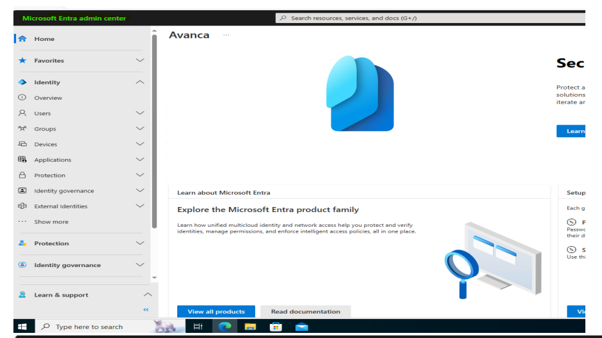Expand the Favorites chevron
Screen dimensions: 602x338
139,60
